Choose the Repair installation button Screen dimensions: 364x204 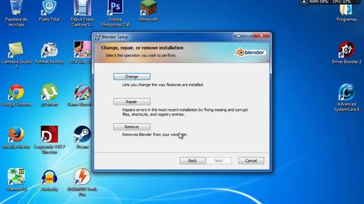coord(131,101)
